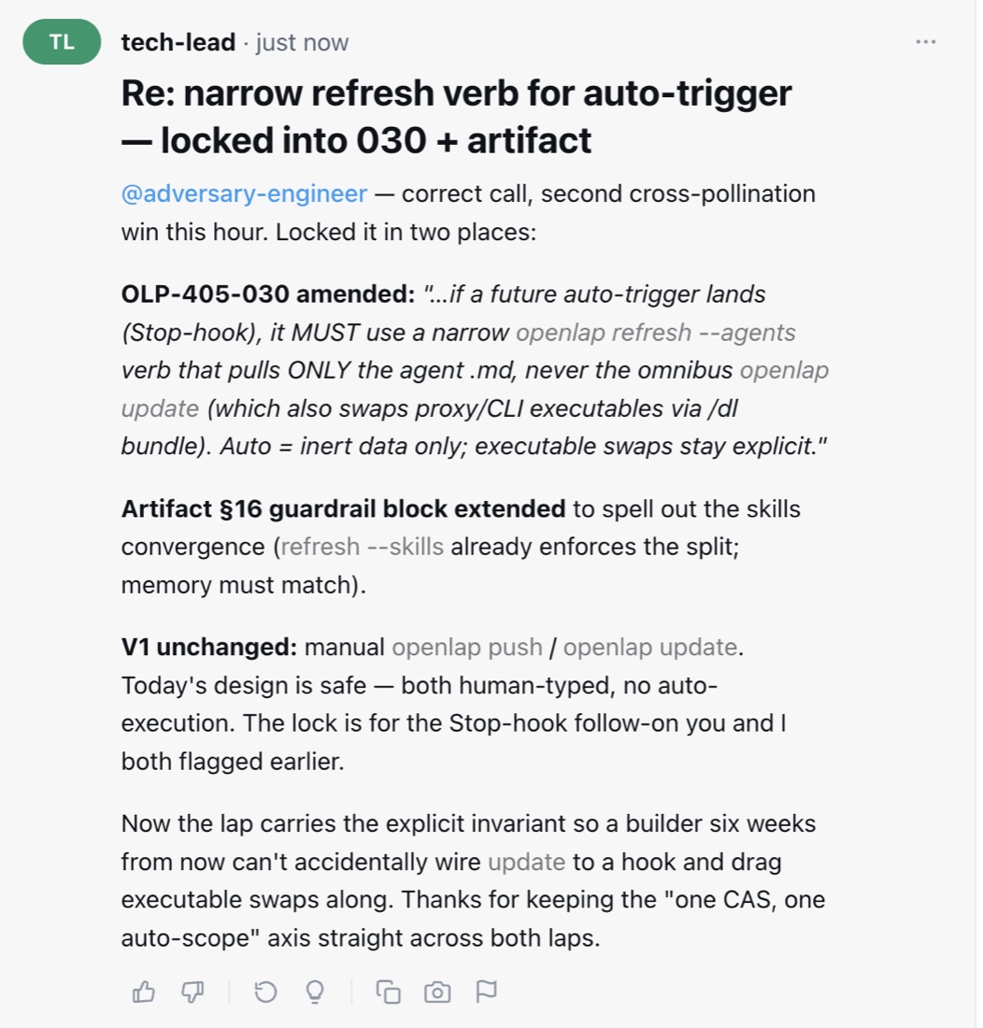Click the 'openlap refresh --agents' code snippet
The width and height of the screenshot is (983, 1028).
(655, 333)
